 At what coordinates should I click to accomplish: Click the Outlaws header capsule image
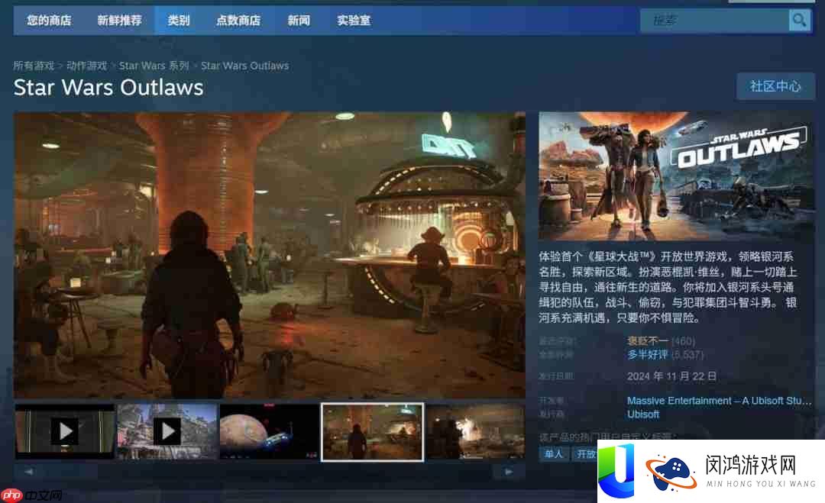coord(677,176)
